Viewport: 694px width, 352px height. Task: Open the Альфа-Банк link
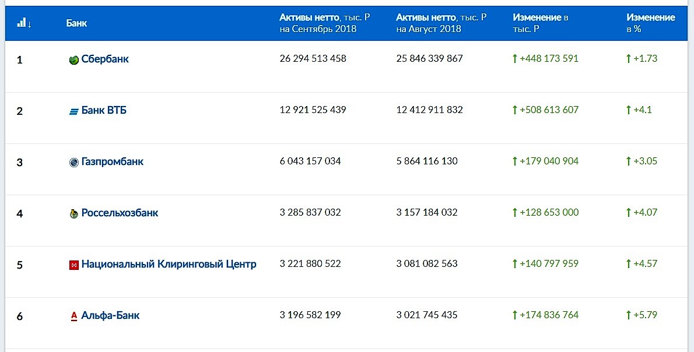[x=110, y=315]
